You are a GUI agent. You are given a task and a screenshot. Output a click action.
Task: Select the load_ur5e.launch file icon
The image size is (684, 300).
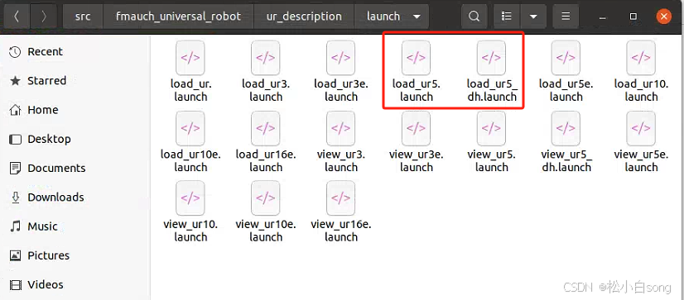pyautogui.click(x=566, y=58)
